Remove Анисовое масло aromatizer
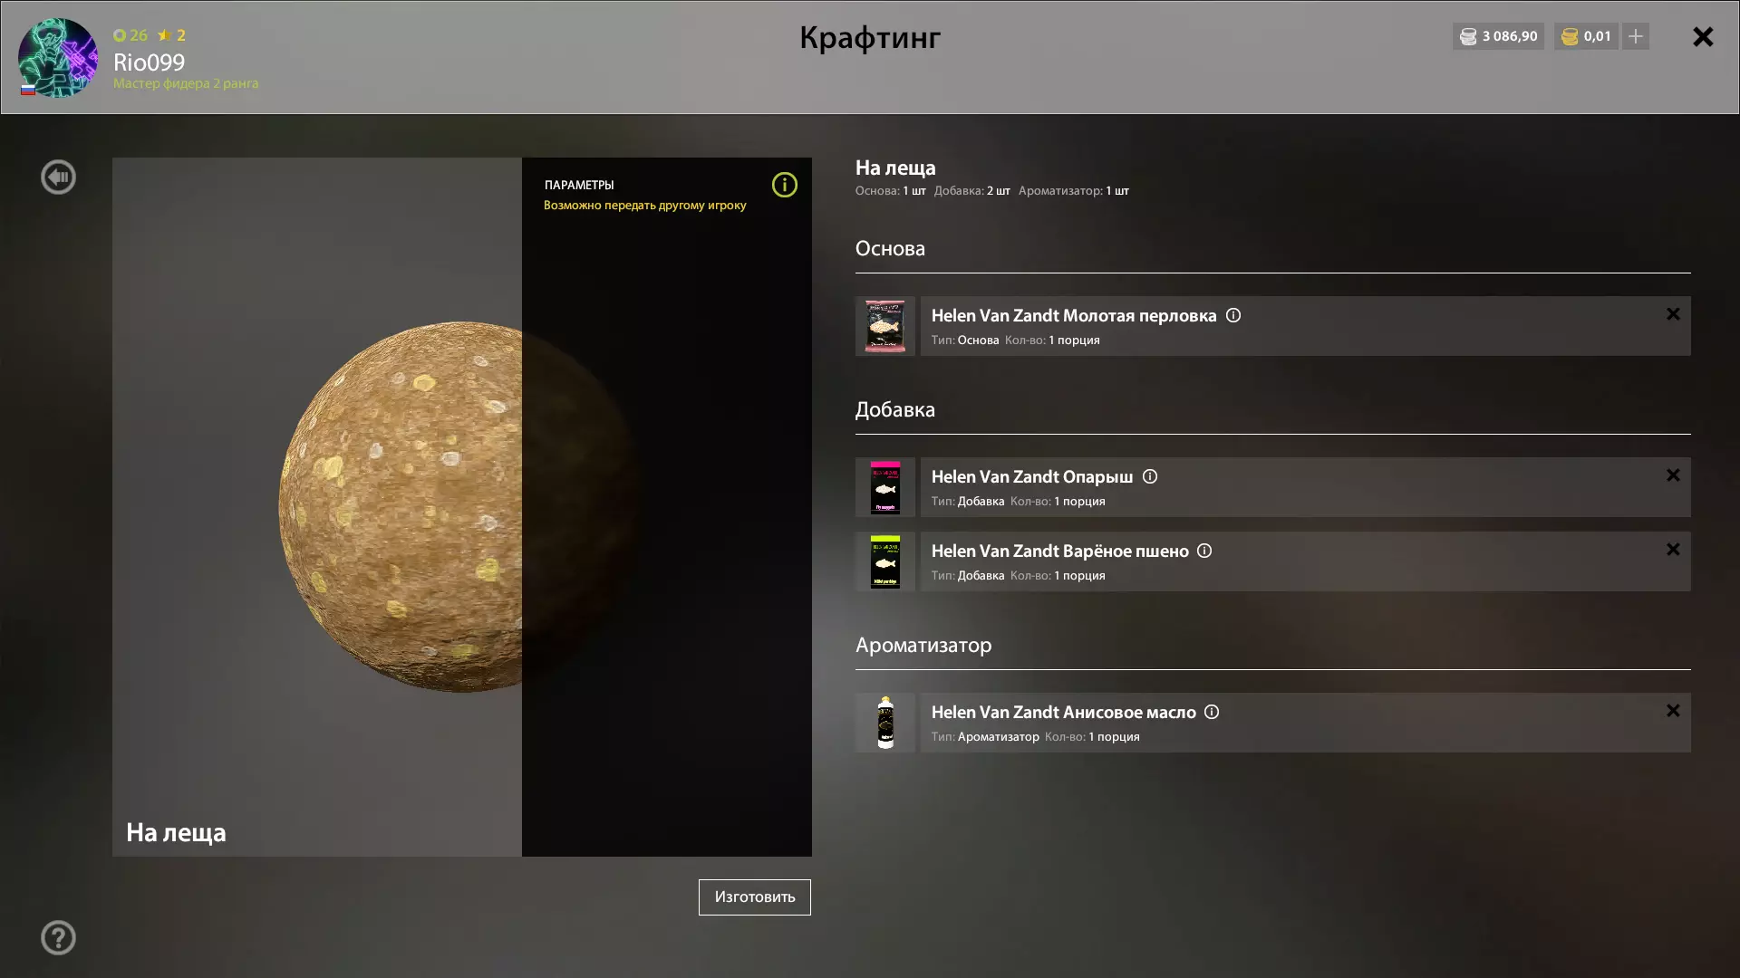This screenshot has width=1740, height=978. click(1673, 711)
